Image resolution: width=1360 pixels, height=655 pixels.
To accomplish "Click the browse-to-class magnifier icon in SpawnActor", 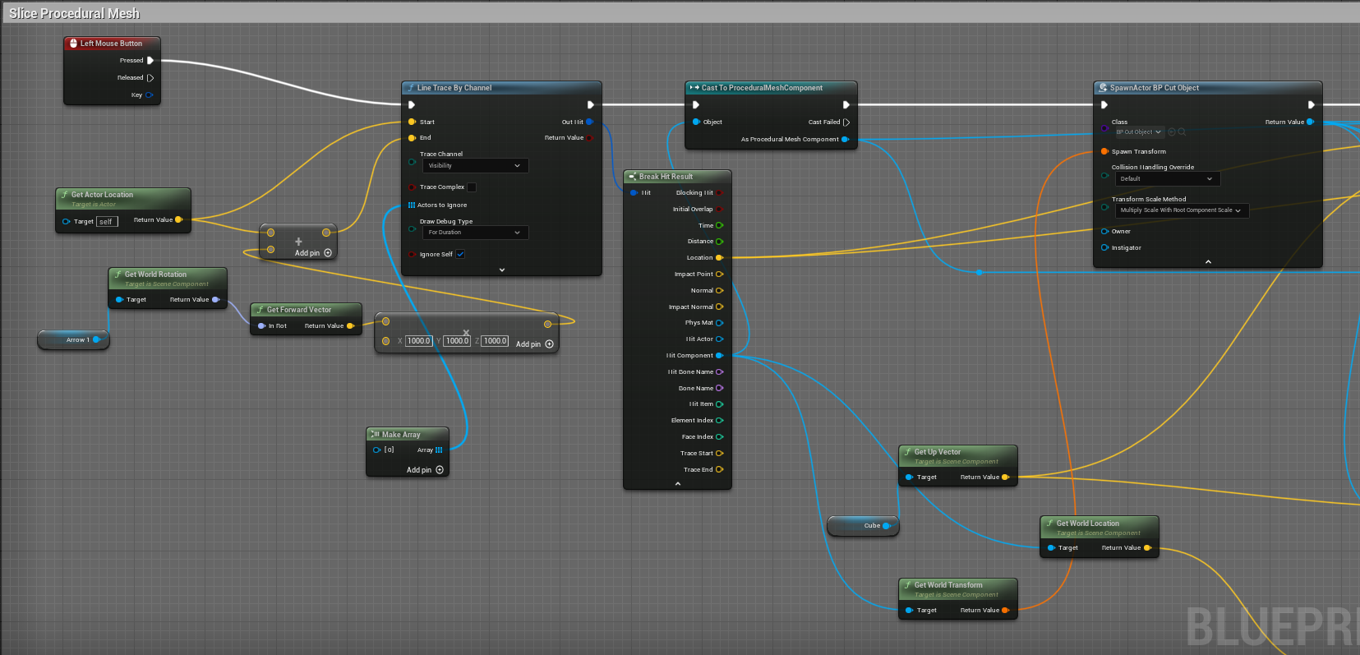I will (x=1183, y=131).
